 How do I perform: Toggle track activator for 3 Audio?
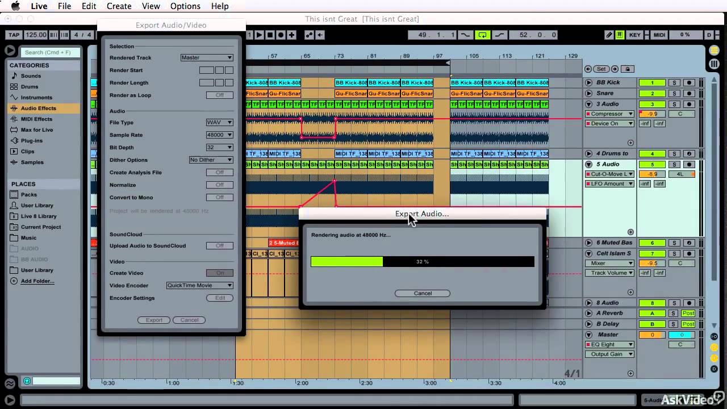click(x=652, y=104)
